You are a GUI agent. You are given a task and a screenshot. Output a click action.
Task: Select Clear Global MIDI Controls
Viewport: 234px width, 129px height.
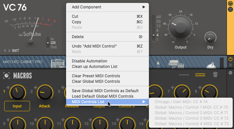[107, 81]
